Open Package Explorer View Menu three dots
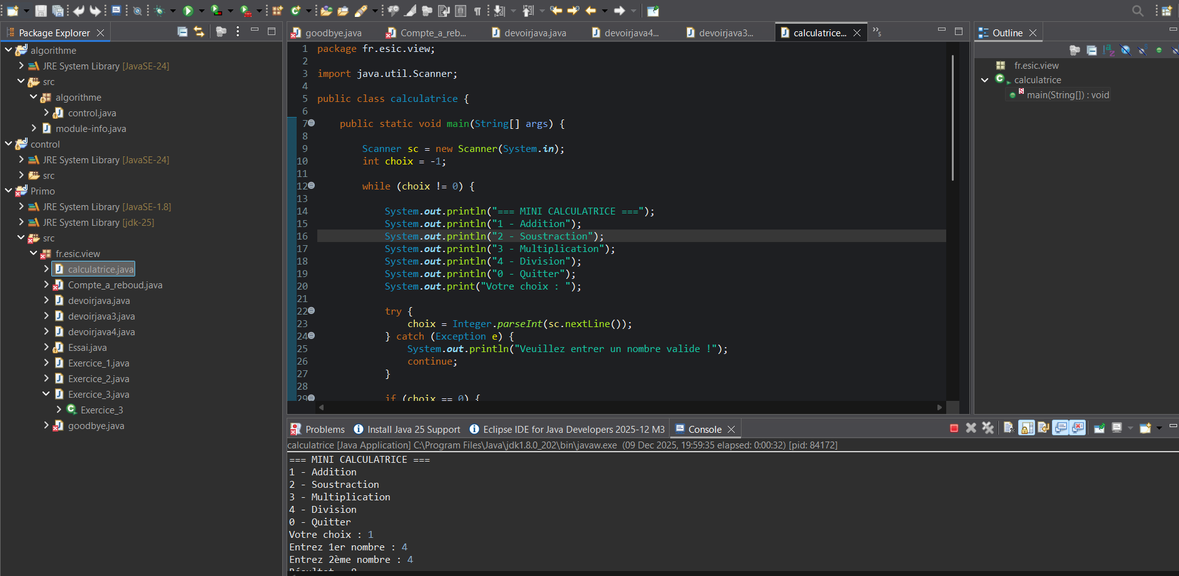The width and height of the screenshot is (1179, 576). (238, 32)
